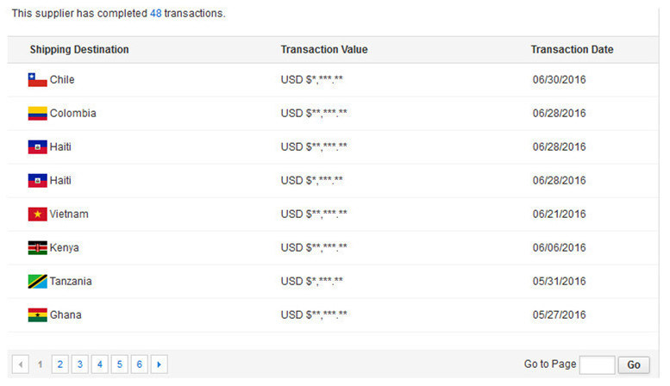Open page 3 of transactions

point(80,364)
